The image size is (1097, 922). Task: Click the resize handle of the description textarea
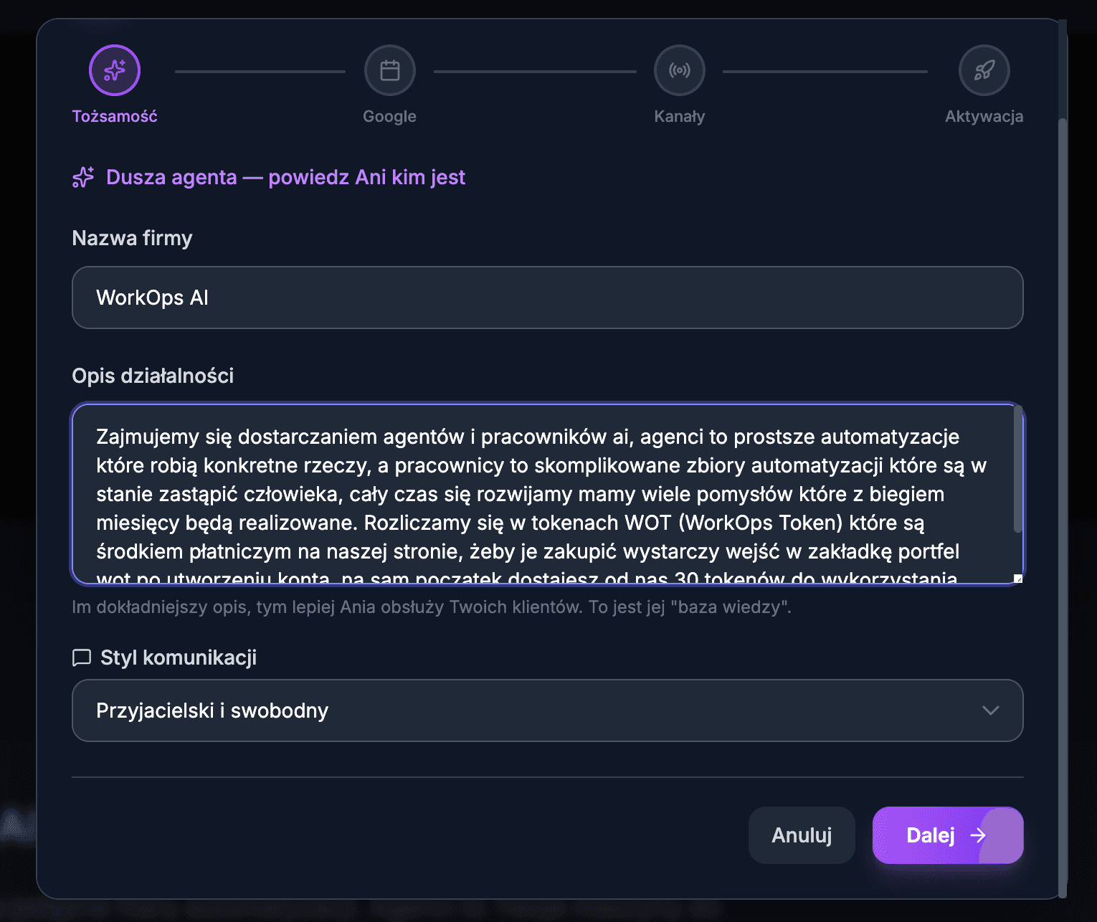tap(1018, 577)
